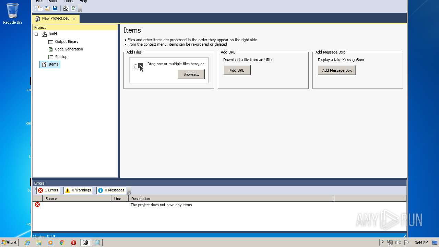Click the 'Download a file from an URL:' text
439x247 pixels.
tap(248, 60)
